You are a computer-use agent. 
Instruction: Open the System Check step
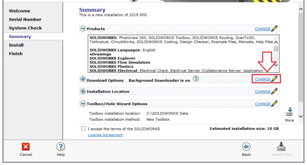tap(25, 28)
